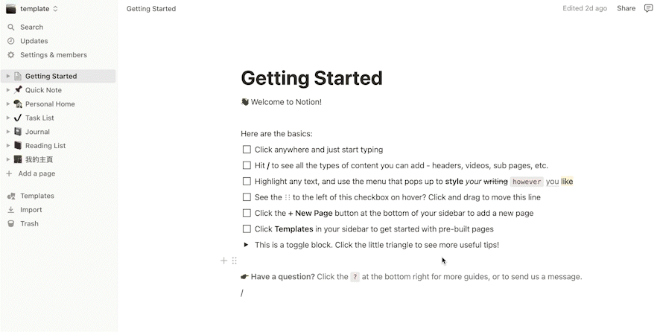Click the plus icon to add block
Screen dimensions: 657x332
(223, 261)
